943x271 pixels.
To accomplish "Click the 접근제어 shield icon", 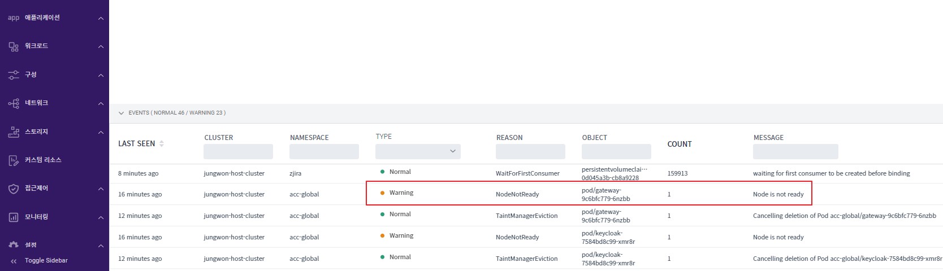I will point(14,189).
